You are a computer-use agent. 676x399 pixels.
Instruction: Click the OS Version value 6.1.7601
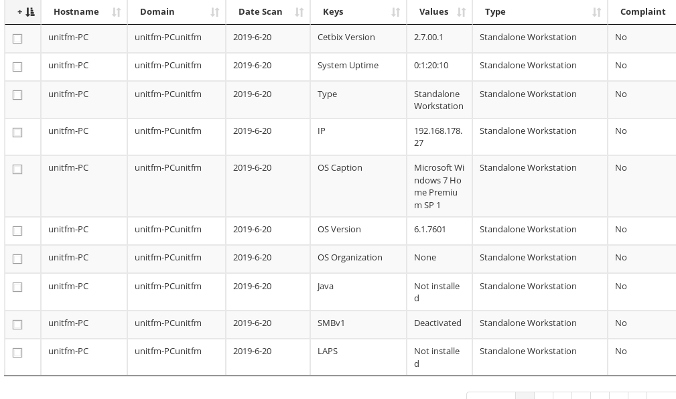pos(430,229)
